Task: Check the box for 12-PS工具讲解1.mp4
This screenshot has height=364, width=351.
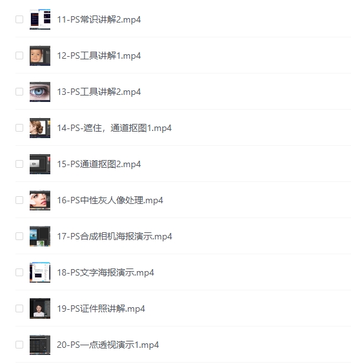Action: click(19, 56)
